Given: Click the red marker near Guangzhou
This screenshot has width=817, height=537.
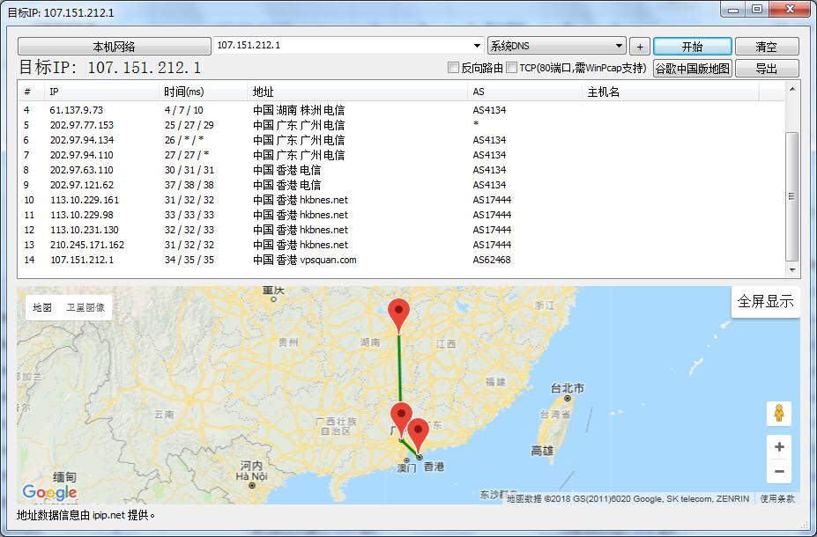Looking at the screenshot, I should (x=399, y=411).
